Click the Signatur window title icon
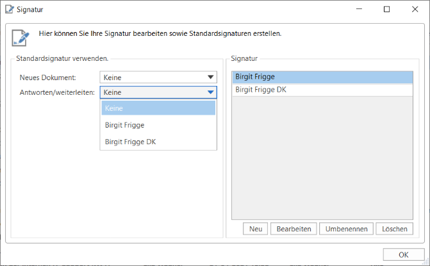 pos(9,10)
